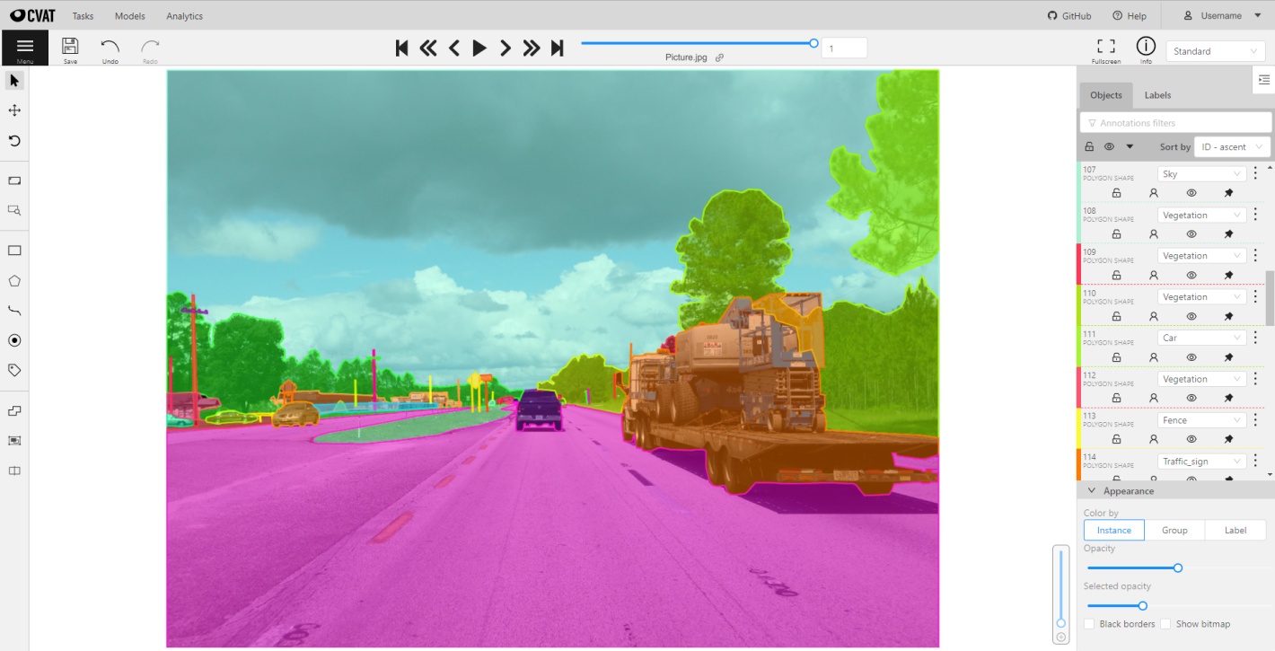Click the Save button
Viewport: 1275px width, 651px height.
[69, 48]
